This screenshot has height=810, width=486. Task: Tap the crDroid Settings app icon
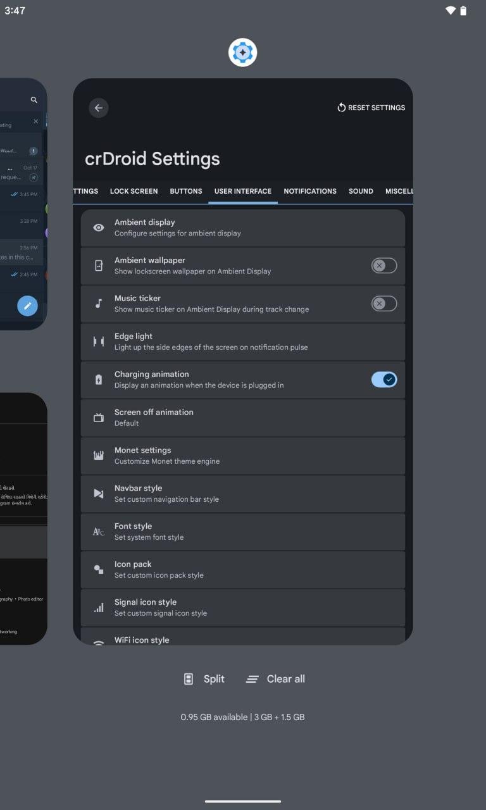point(242,53)
